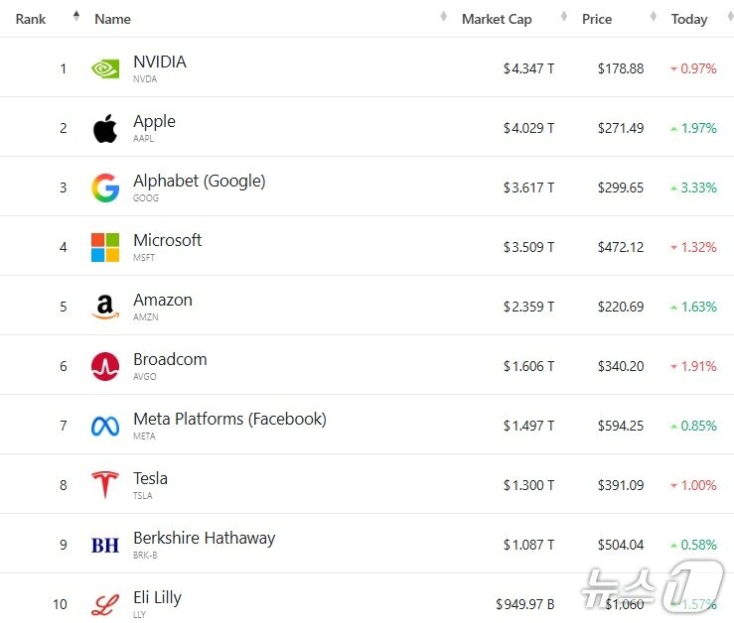This screenshot has width=734, height=623.
Task: Click the NVIDIA logo icon
Action: [105, 68]
